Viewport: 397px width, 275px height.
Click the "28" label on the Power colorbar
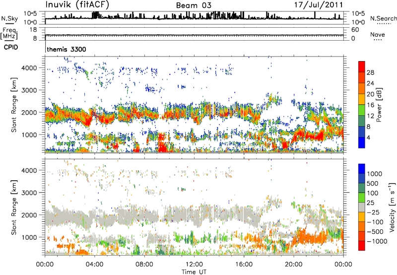coord(370,72)
